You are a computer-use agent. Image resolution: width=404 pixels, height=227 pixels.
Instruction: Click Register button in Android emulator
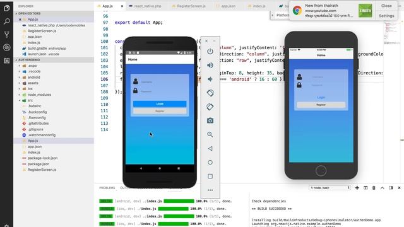[160, 111]
